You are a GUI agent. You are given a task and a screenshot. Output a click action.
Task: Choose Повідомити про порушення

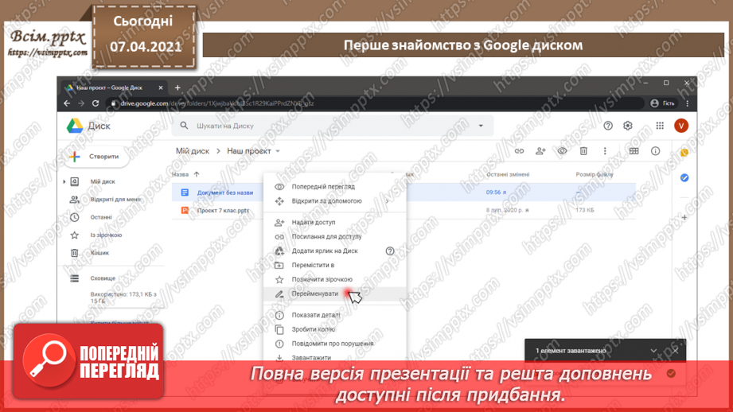pyautogui.click(x=335, y=344)
